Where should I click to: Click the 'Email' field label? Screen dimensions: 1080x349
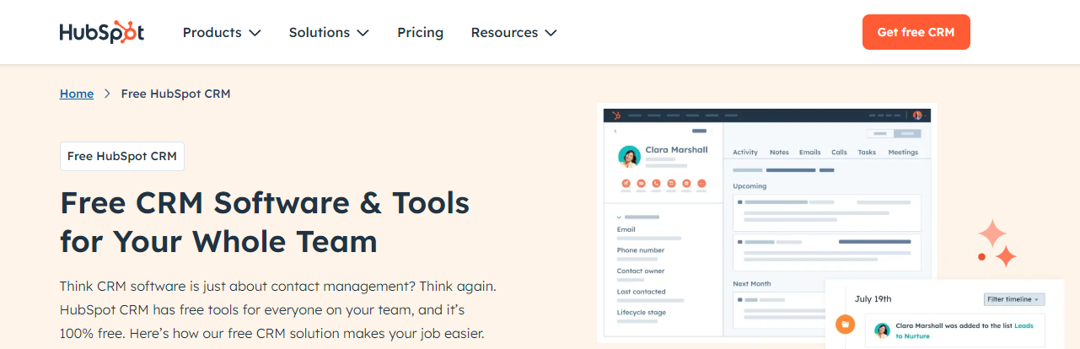[x=626, y=229]
